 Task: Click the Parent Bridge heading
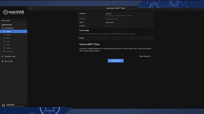pos(84,30)
